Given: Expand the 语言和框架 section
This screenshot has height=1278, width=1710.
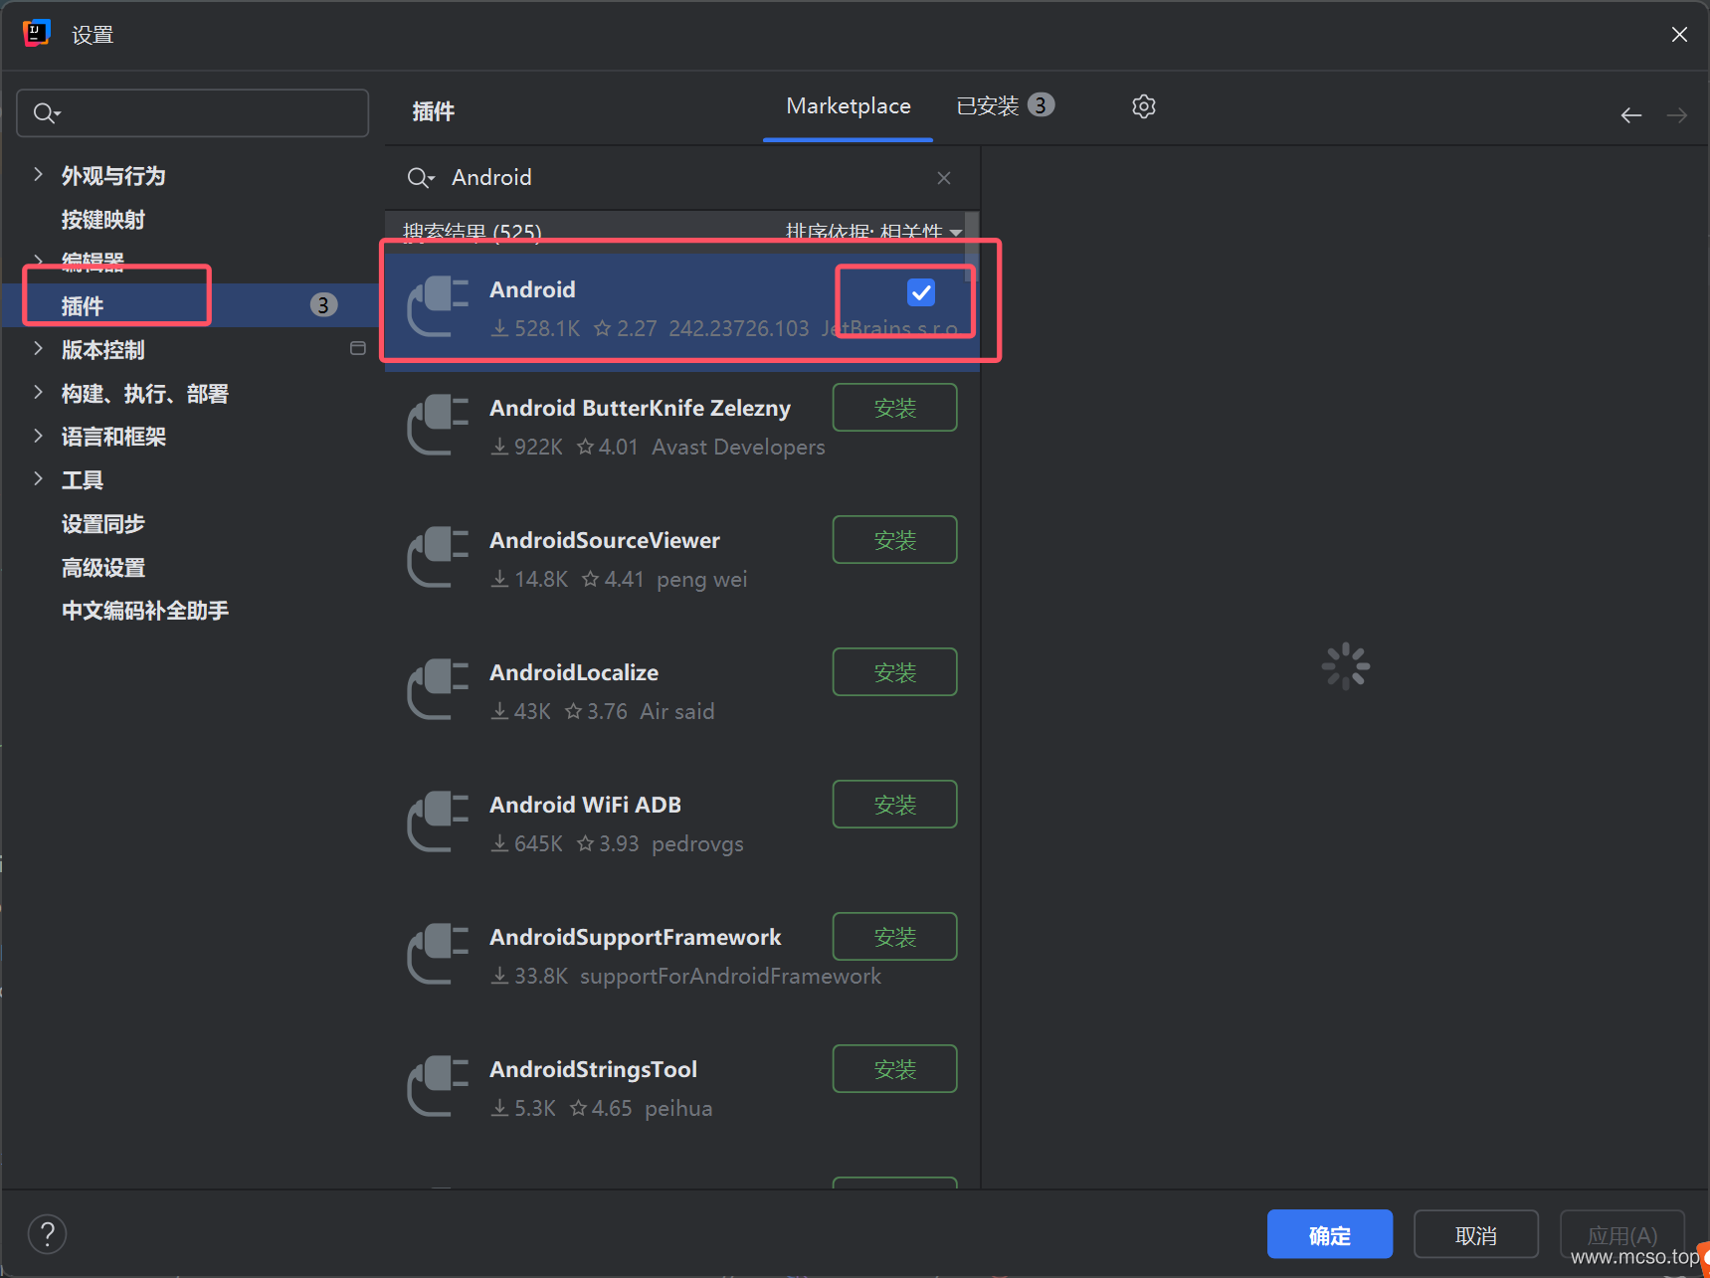Looking at the screenshot, I should coord(38,436).
